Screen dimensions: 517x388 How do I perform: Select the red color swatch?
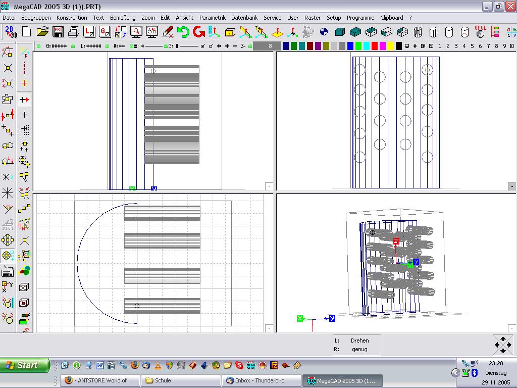tap(375, 46)
